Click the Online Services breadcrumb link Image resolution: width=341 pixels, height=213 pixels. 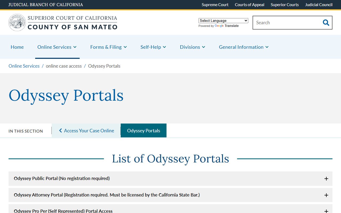point(24,66)
